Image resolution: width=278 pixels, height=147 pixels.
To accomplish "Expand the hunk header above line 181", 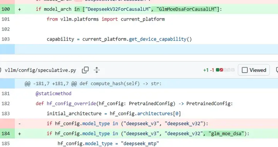I will click(7, 84).
